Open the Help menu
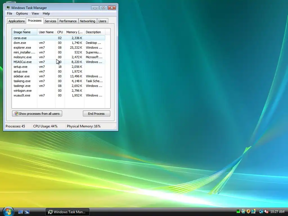This screenshot has height=216, width=288. tap(46, 13)
